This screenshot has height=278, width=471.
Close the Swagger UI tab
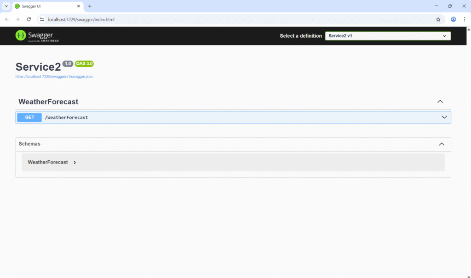pyautogui.click(x=79, y=6)
